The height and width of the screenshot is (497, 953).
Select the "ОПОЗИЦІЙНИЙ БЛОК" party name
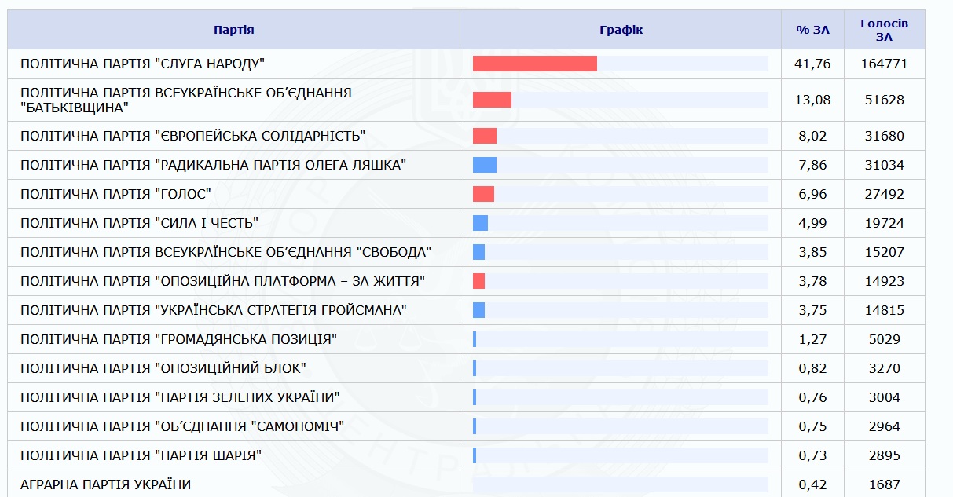click(x=163, y=368)
